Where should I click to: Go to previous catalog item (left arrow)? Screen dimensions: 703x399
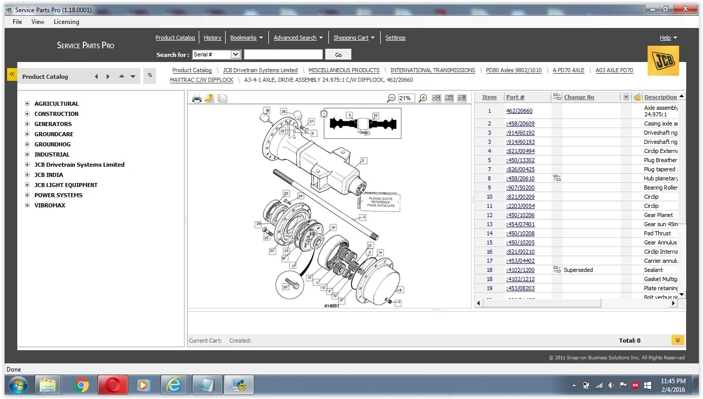[96, 77]
